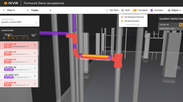The width and height of the screenshot is (183, 102).
Task: Open the options menu for LIB SAN-47
Action: [35, 61]
